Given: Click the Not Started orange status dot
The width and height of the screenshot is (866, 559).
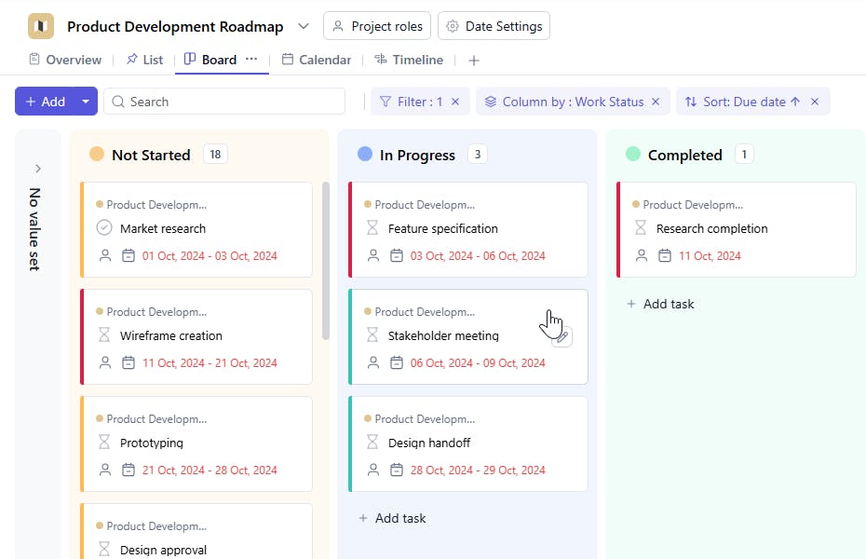Looking at the screenshot, I should (x=97, y=155).
